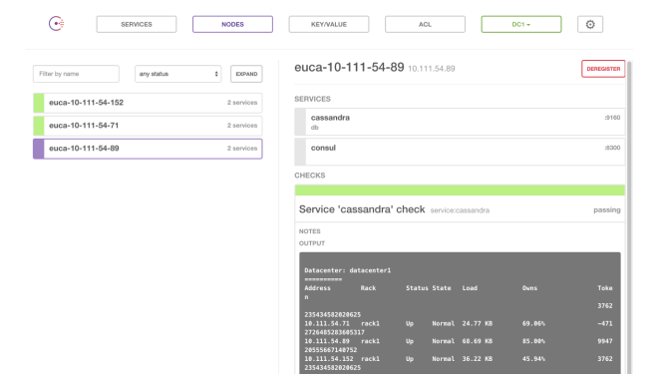
Task: Switch to the Services tab
Action: [x=137, y=24]
